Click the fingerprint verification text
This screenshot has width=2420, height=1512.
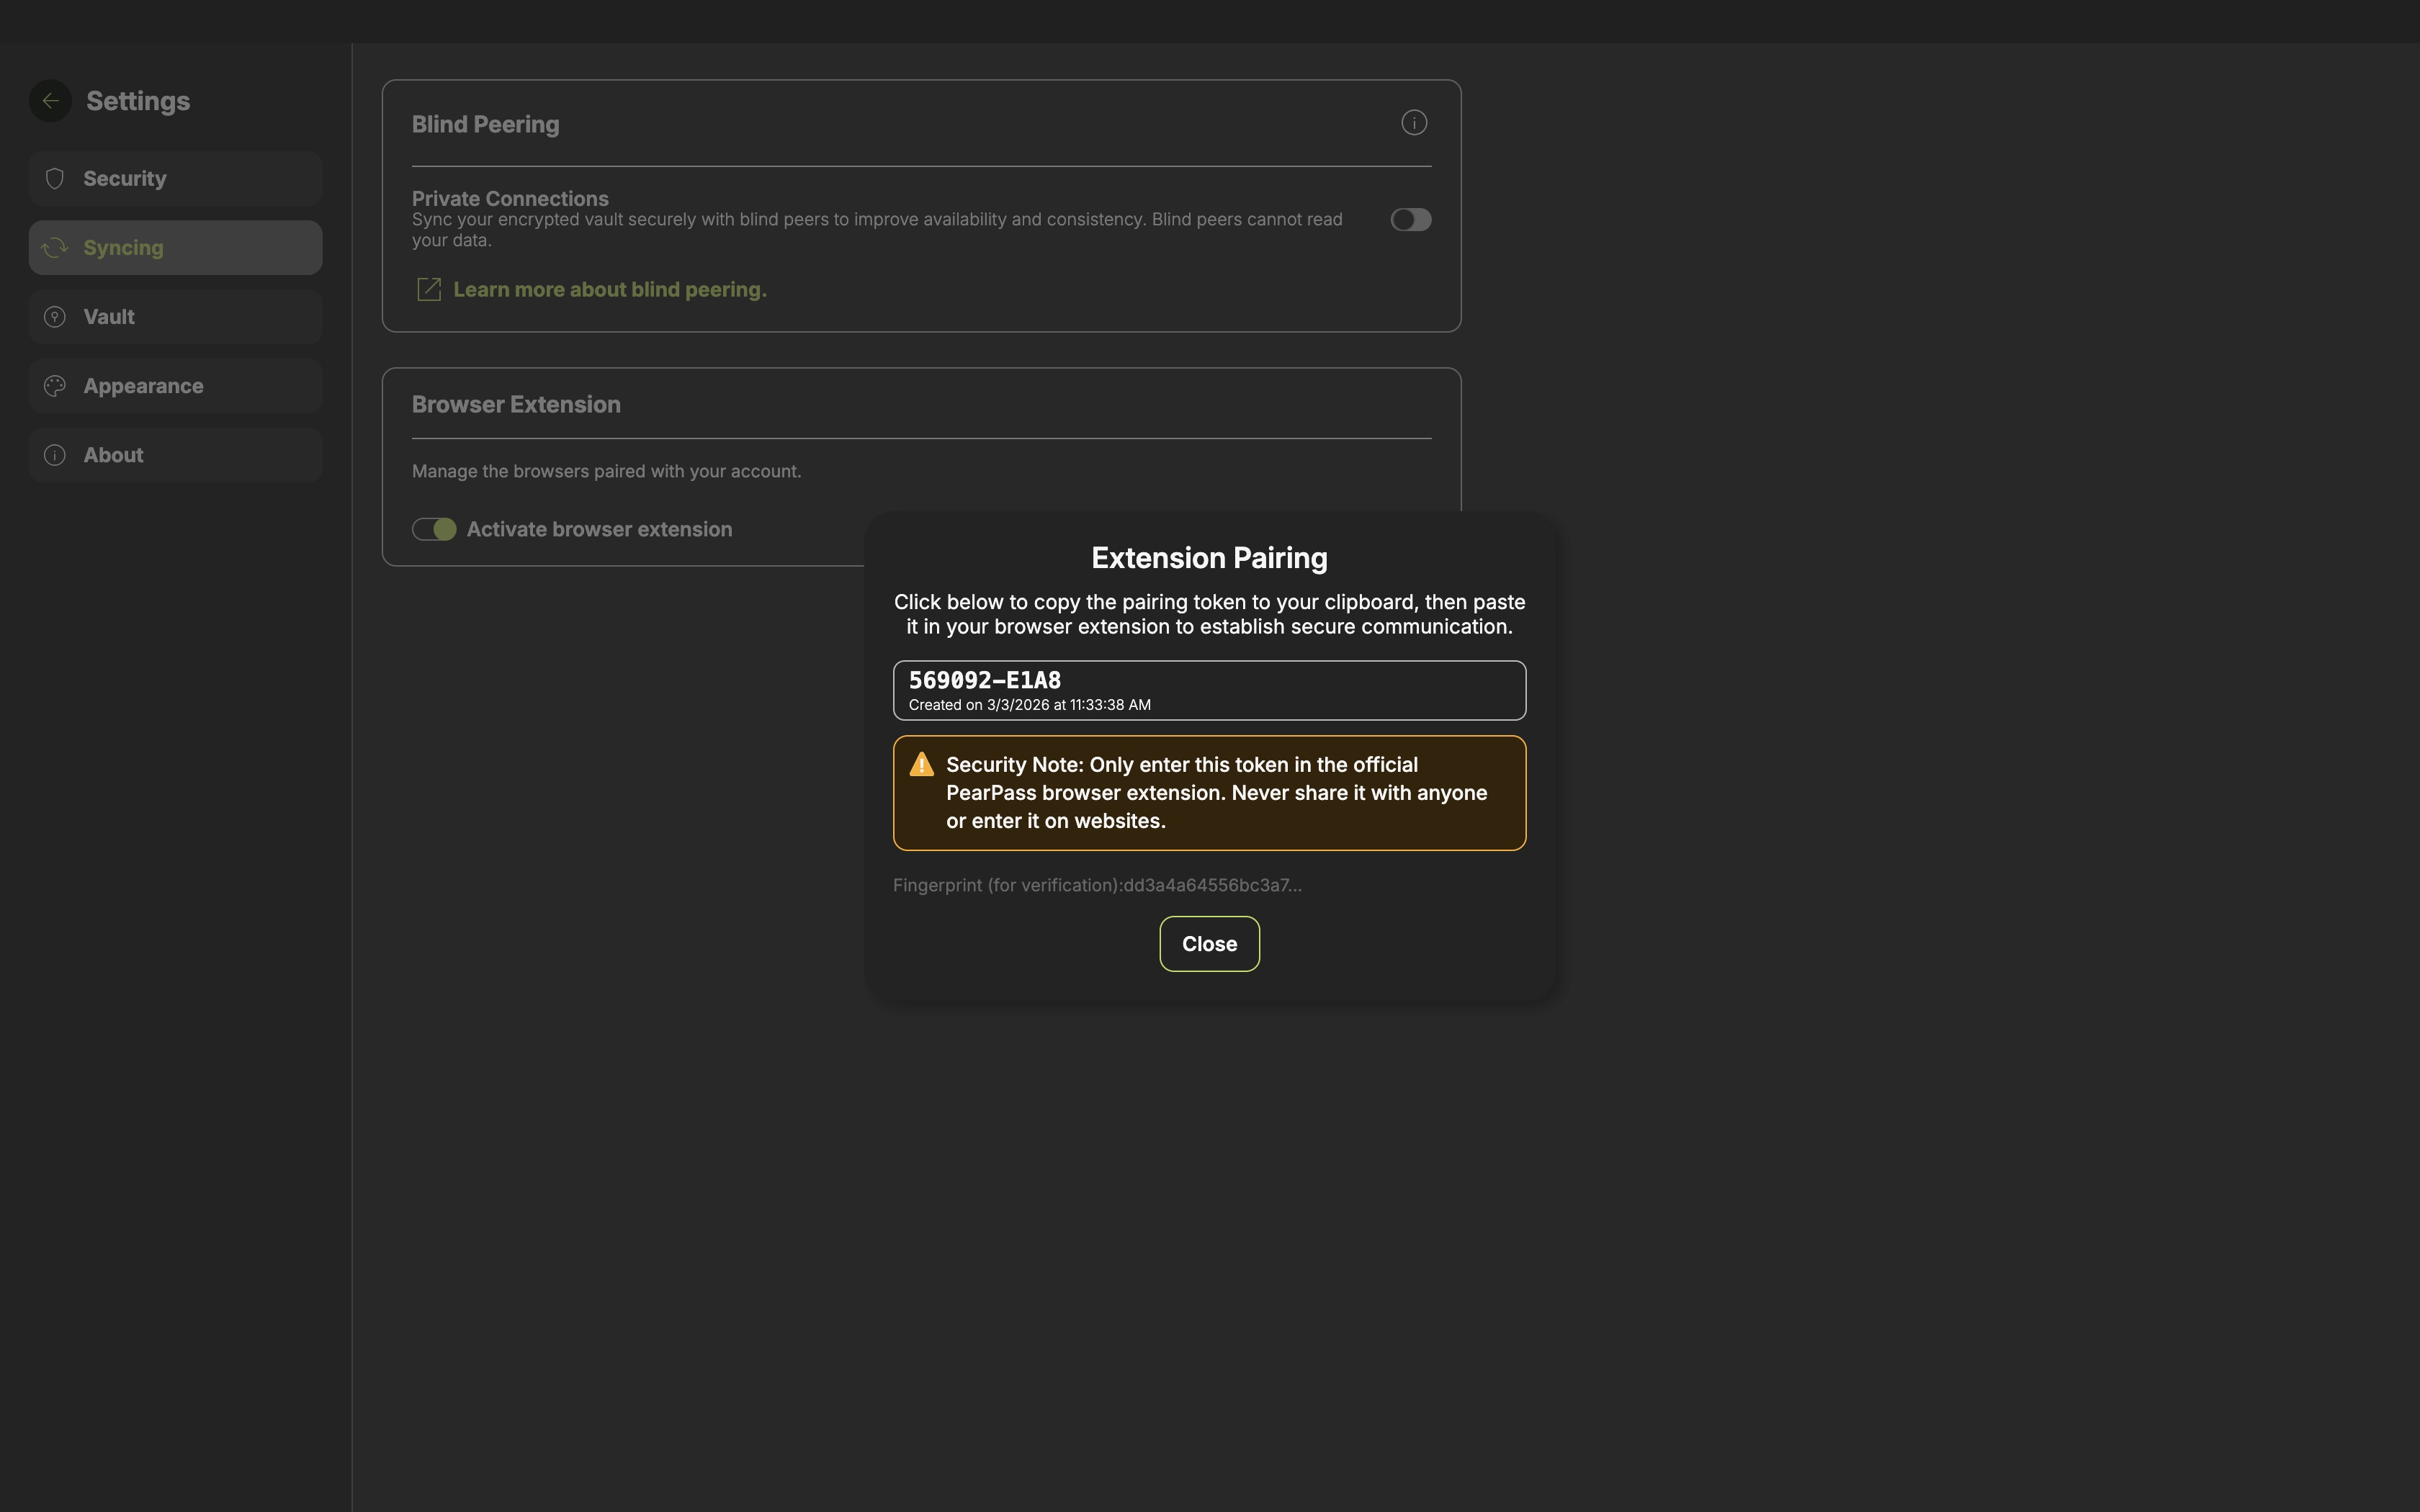[1097, 886]
